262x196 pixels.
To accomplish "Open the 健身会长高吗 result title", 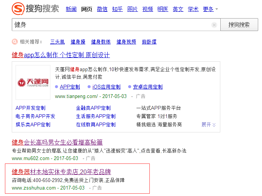I will click(57, 142).
